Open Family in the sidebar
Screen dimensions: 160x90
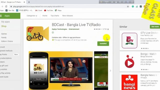pos(4,37)
